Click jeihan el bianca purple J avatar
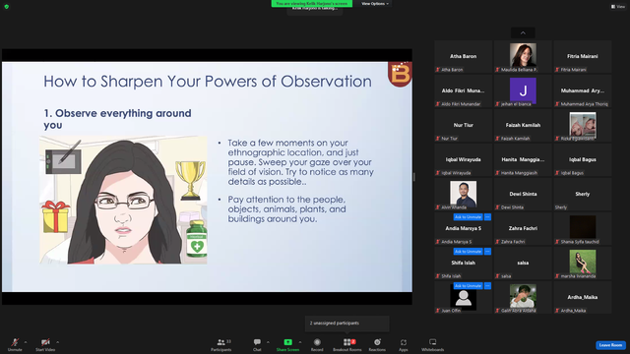This screenshot has height=354, width=630. (523, 90)
